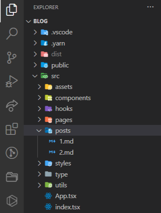Click the green utils folder icon
The image size is (161, 213).
[x=48, y=185]
